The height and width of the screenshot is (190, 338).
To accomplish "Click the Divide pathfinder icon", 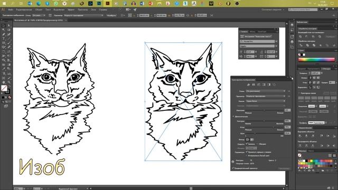I will coord(301,45).
